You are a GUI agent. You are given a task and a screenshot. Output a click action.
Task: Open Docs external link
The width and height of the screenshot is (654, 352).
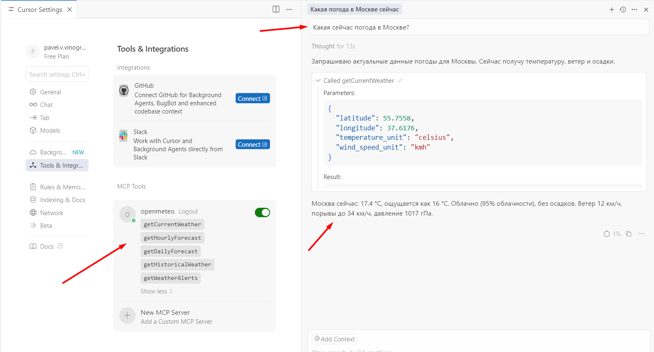57,247
